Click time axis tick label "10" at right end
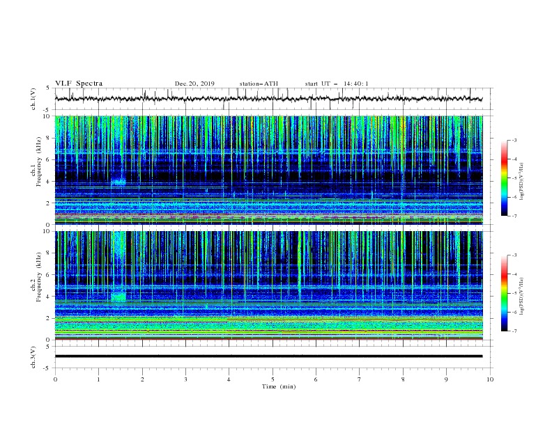The height and width of the screenshot is (426, 552). pyautogui.click(x=490, y=379)
